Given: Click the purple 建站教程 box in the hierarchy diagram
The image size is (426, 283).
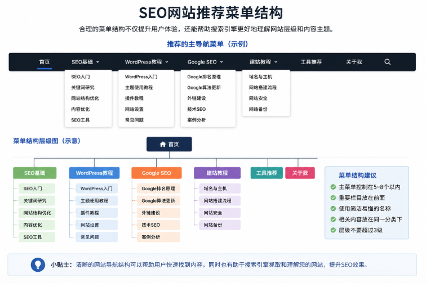Looking at the screenshot, I should [x=217, y=173].
